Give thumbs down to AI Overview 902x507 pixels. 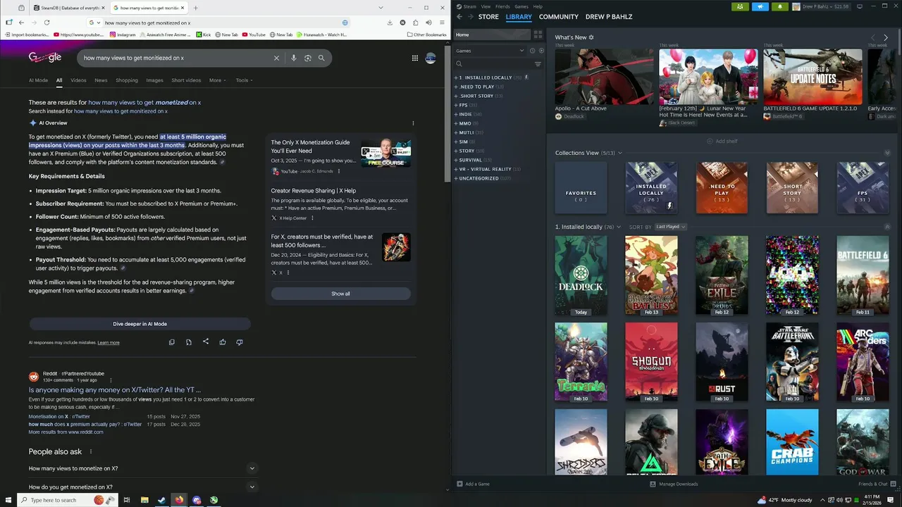240,342
